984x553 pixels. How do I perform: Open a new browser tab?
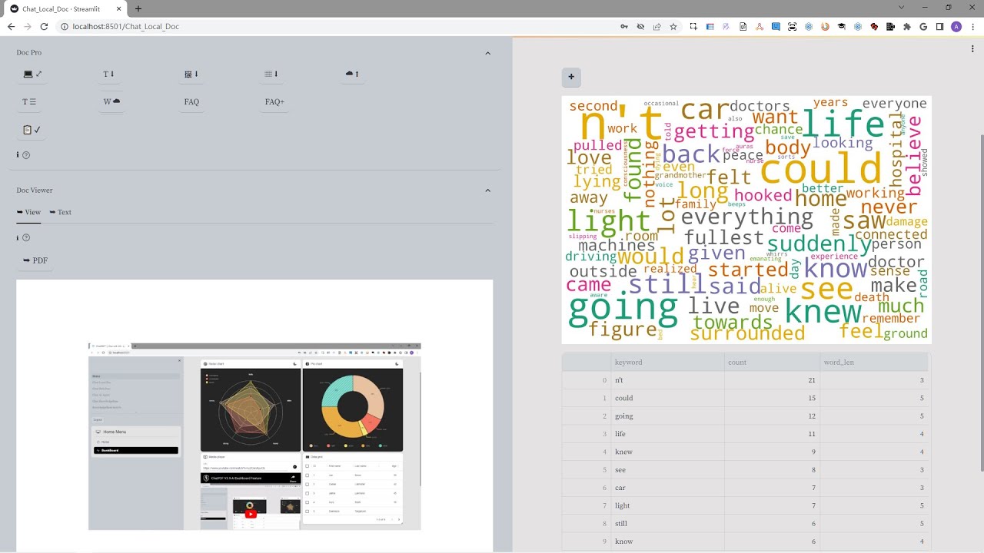[x=138, y=8]
